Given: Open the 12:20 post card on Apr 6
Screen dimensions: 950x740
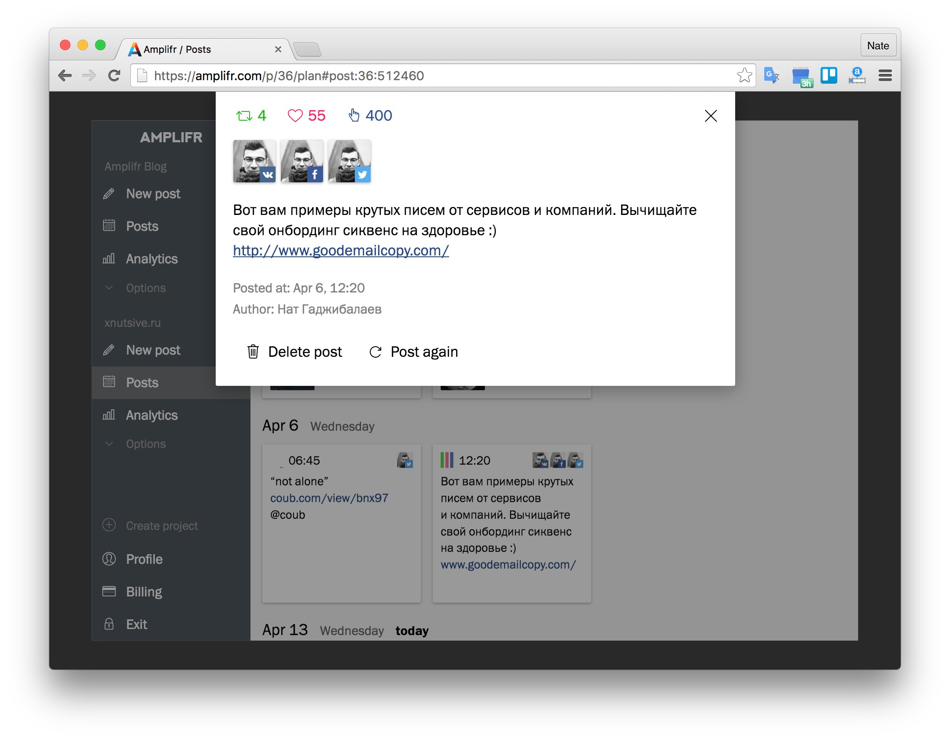Looking at the screenshot, I should [512, 523].
